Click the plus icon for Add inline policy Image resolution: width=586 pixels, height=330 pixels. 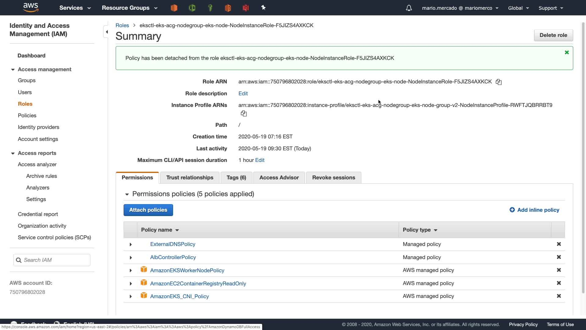point(512,210)
